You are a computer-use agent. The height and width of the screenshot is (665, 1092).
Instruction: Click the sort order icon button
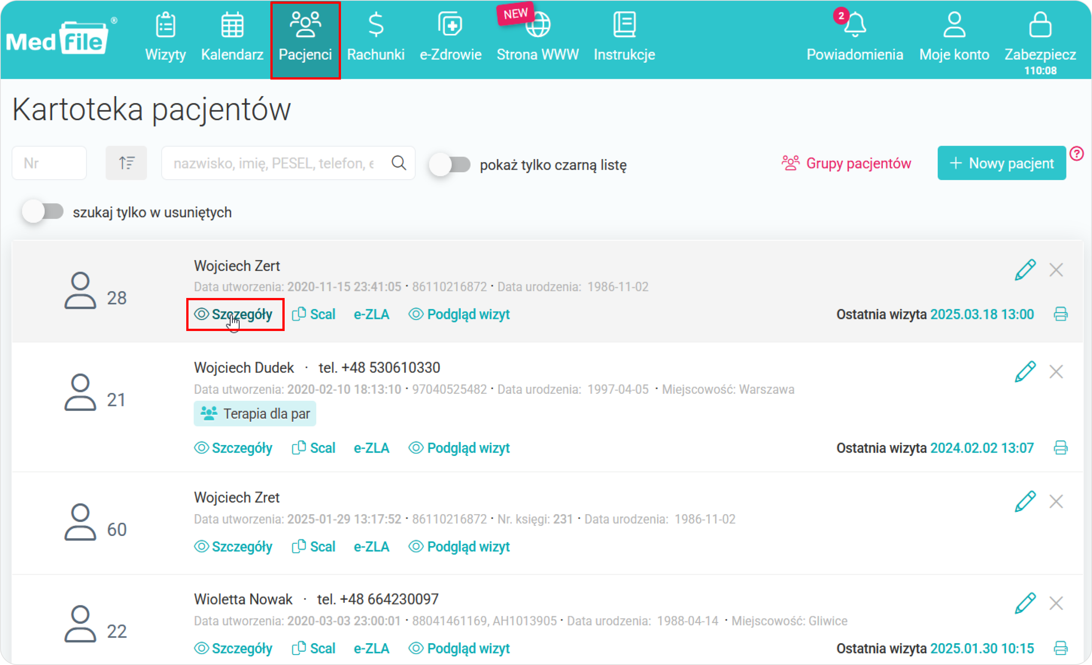tap(126, 163)
